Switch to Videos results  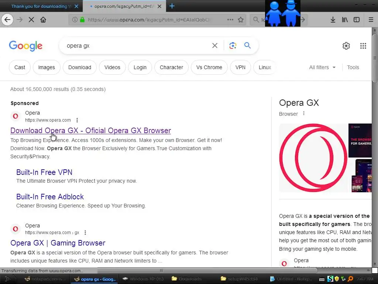pyautogui.click(x=112, y=67)
